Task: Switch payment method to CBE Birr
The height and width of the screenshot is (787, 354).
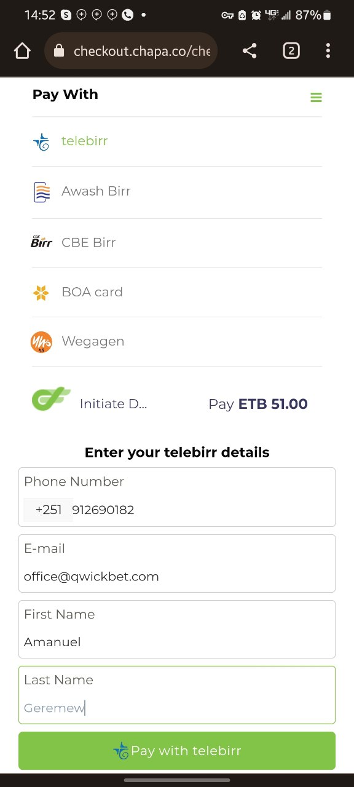Action: 177,242
